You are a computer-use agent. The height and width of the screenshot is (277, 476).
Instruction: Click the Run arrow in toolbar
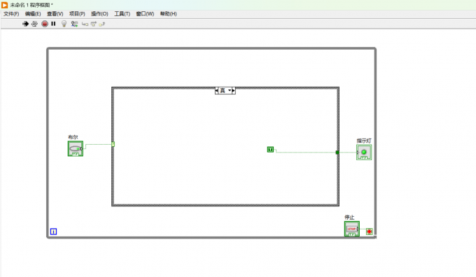click(25, 24)
